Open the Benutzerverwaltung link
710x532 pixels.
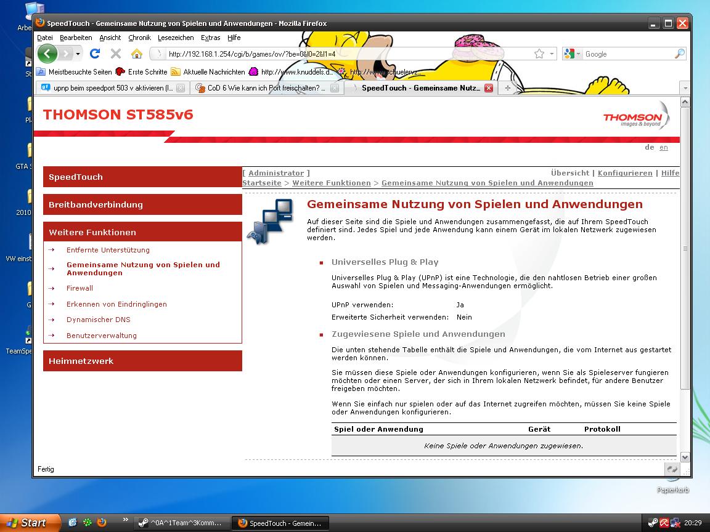coord(102,335)
